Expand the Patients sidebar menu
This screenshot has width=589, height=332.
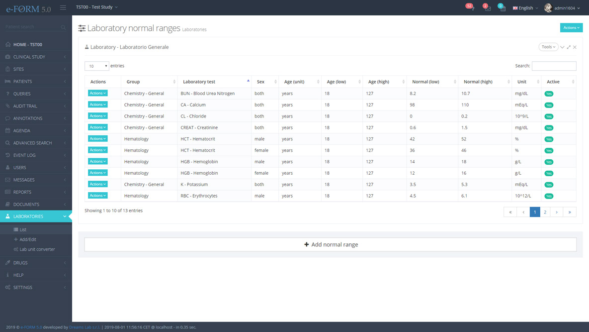pos(36,81)
